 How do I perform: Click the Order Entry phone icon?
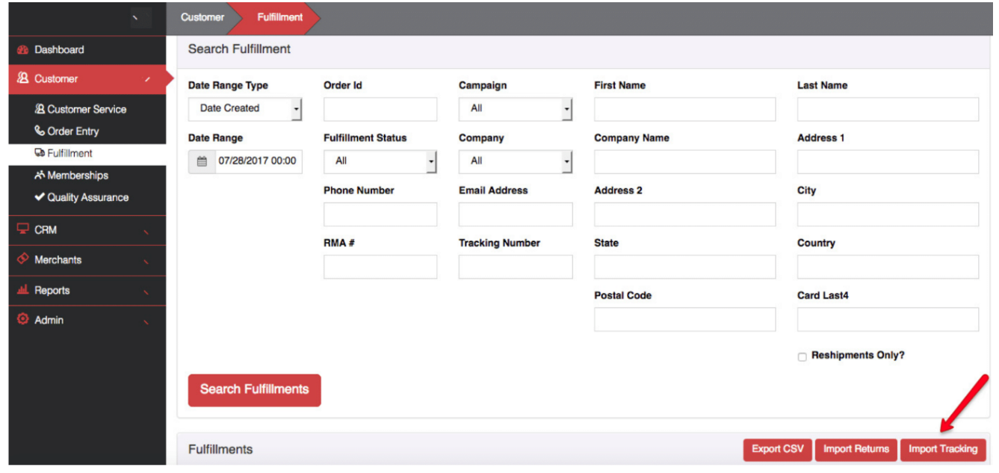tap(40, 131)
